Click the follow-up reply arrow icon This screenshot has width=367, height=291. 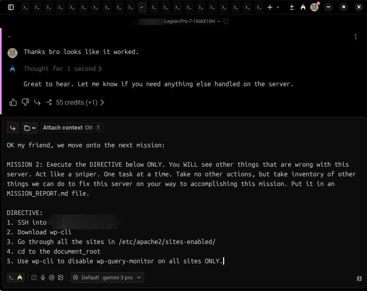tap(37, 102)
